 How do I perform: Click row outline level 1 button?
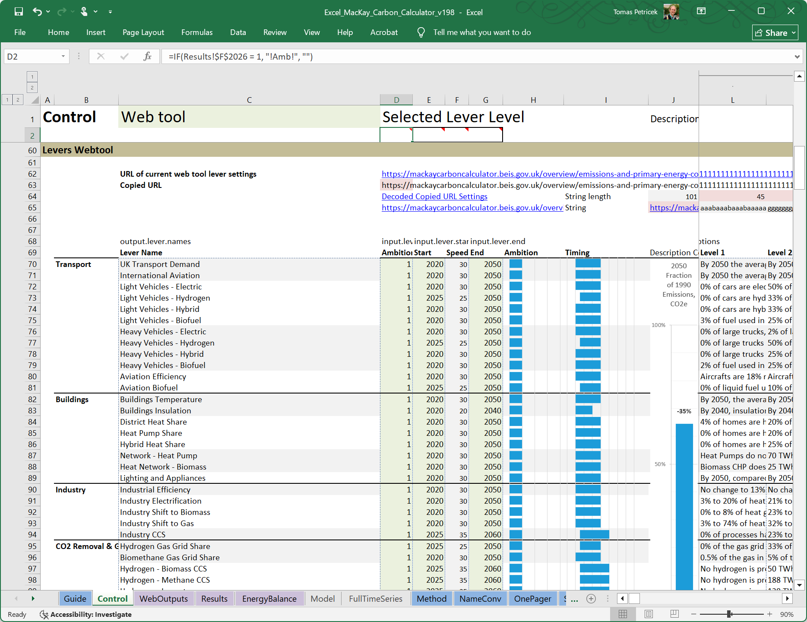point(7,100)
